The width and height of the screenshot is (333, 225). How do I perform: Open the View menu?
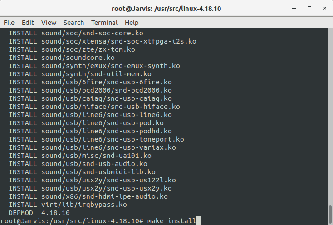49,23
